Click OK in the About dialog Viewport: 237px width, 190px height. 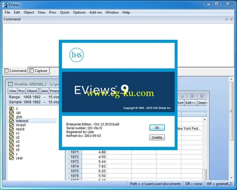157,128
